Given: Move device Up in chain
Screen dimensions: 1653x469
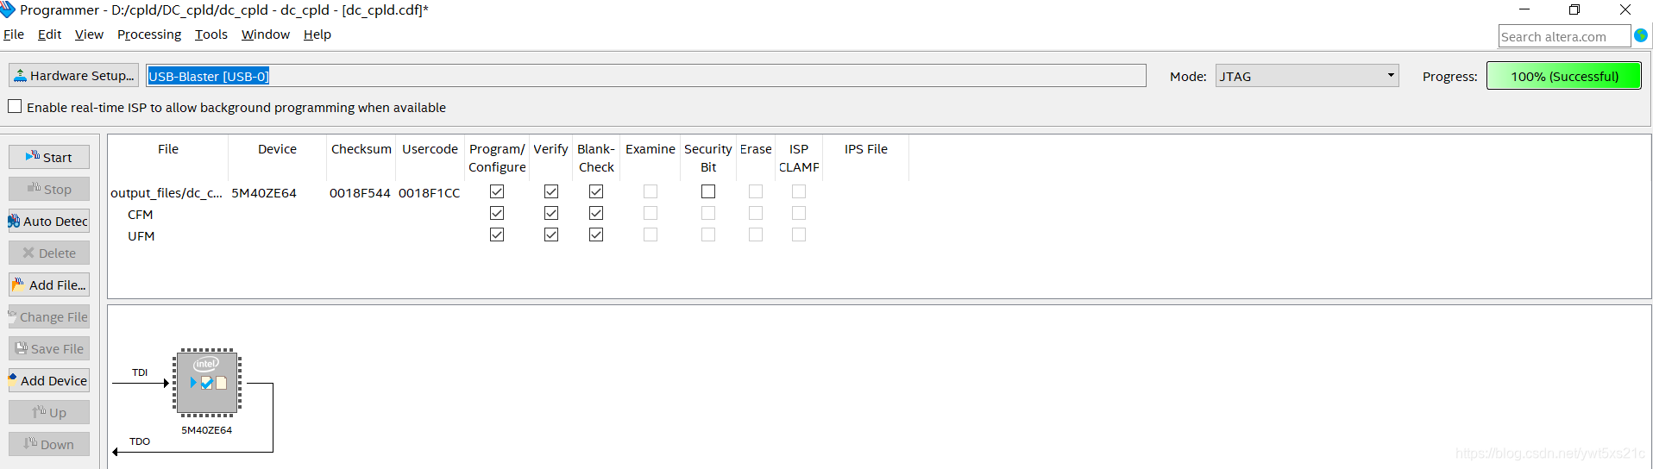Looking at the screenshot, I should (49, 412).
